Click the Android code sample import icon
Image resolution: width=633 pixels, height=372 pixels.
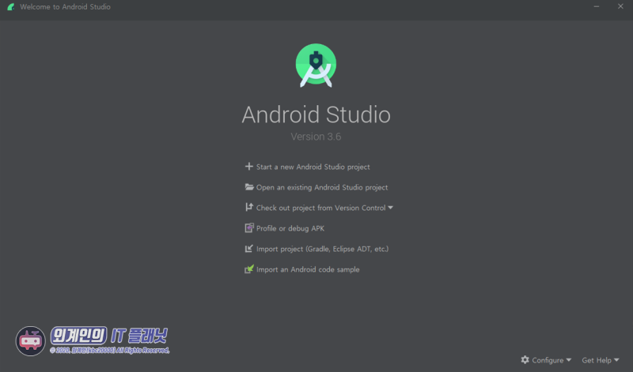[x=249, y=269]
